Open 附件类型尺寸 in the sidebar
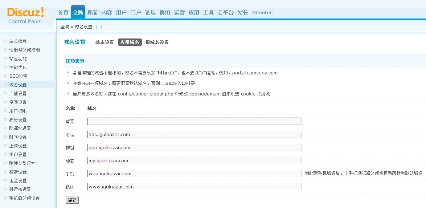426x208 pixels. coord(22,163)
